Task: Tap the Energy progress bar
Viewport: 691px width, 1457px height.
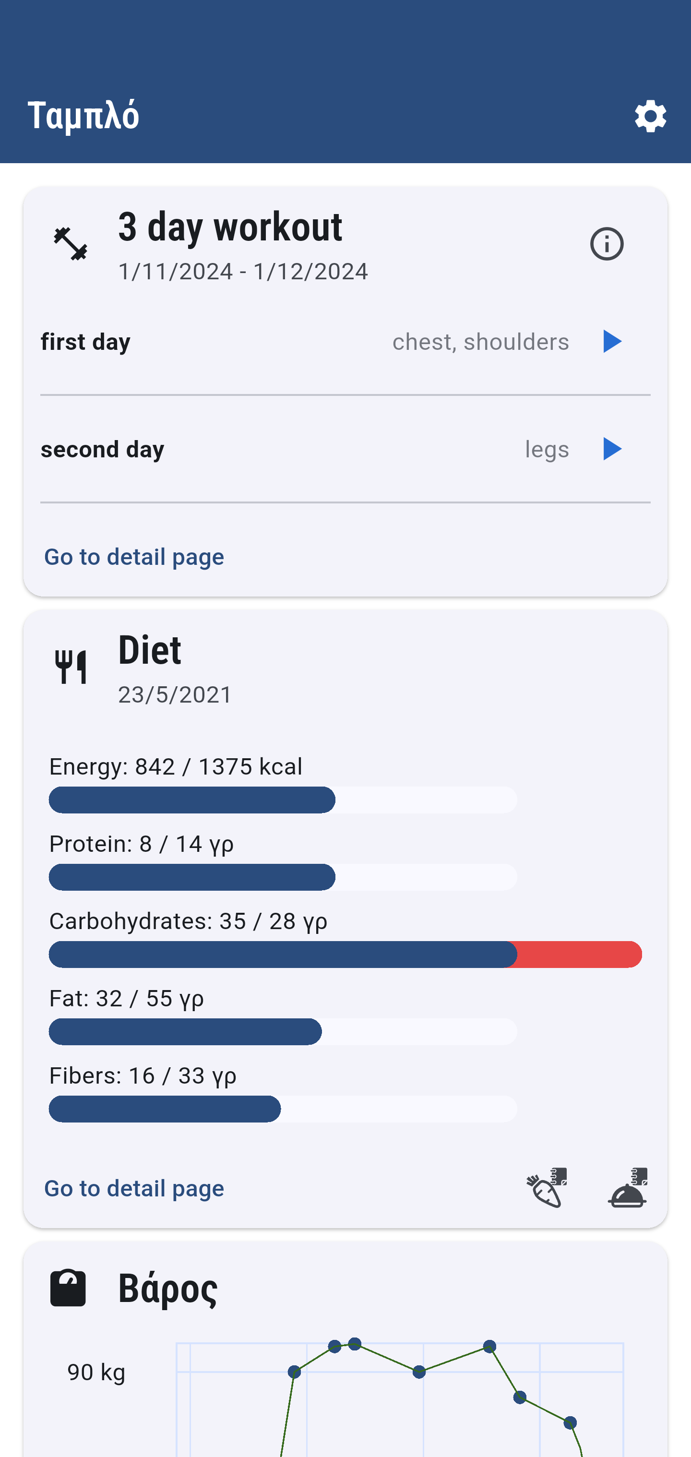Action: coord(283,800)
